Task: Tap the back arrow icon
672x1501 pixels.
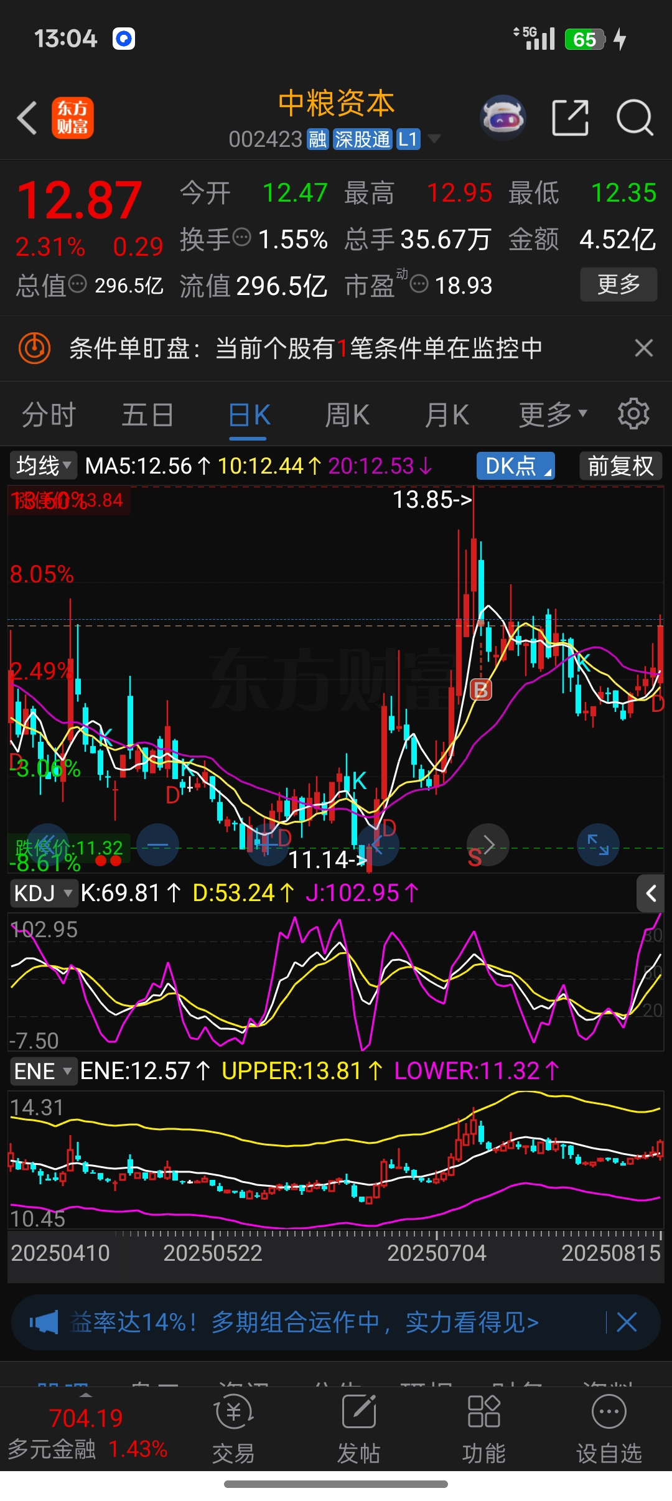Action: (x=27, y=118)
